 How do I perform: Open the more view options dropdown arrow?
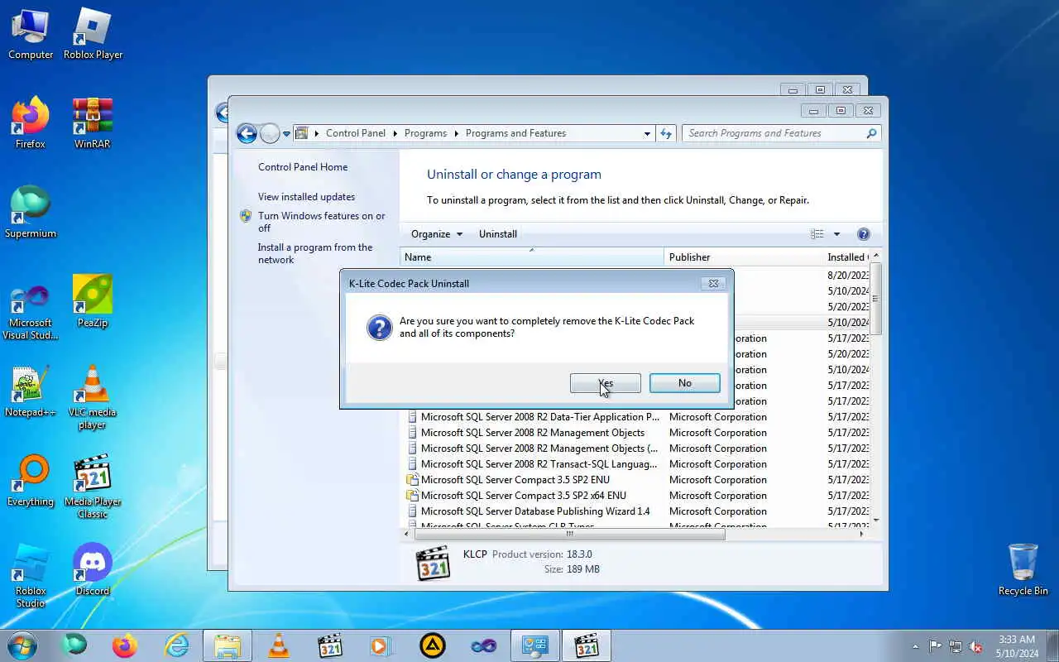click(x=836, y=234)
